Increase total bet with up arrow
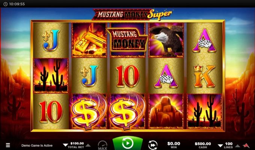 tap(88, 145)
